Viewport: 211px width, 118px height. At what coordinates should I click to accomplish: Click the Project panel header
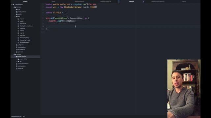pos(25,1)
